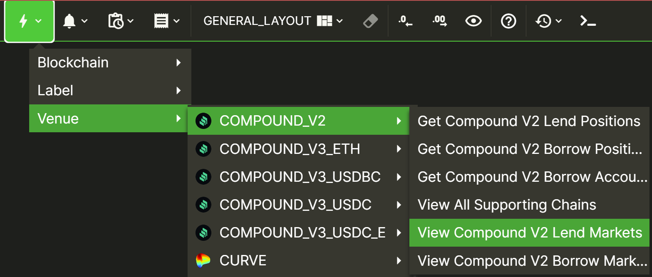This screenshot has height=277, width=652.
Task: Click the Compound logo beside COMPOUND_V3_USDC
Action: (203, 205)
